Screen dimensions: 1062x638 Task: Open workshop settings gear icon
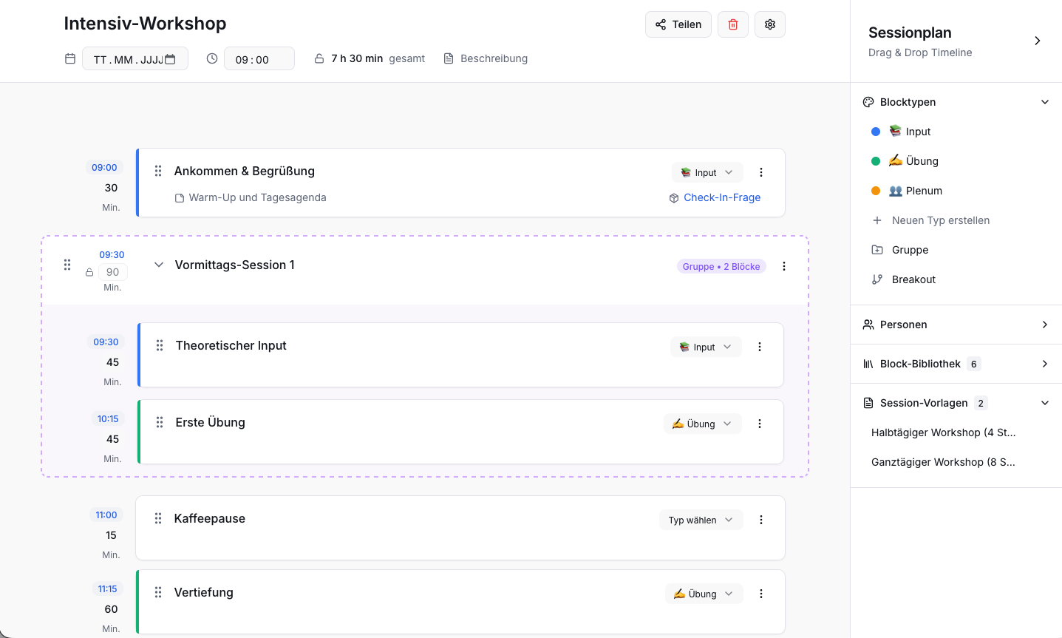770,24
